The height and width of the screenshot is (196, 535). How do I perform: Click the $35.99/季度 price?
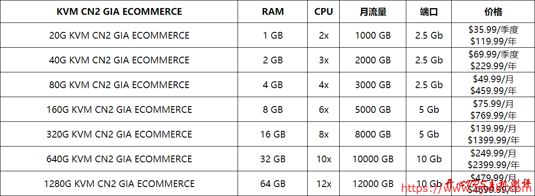493,30
